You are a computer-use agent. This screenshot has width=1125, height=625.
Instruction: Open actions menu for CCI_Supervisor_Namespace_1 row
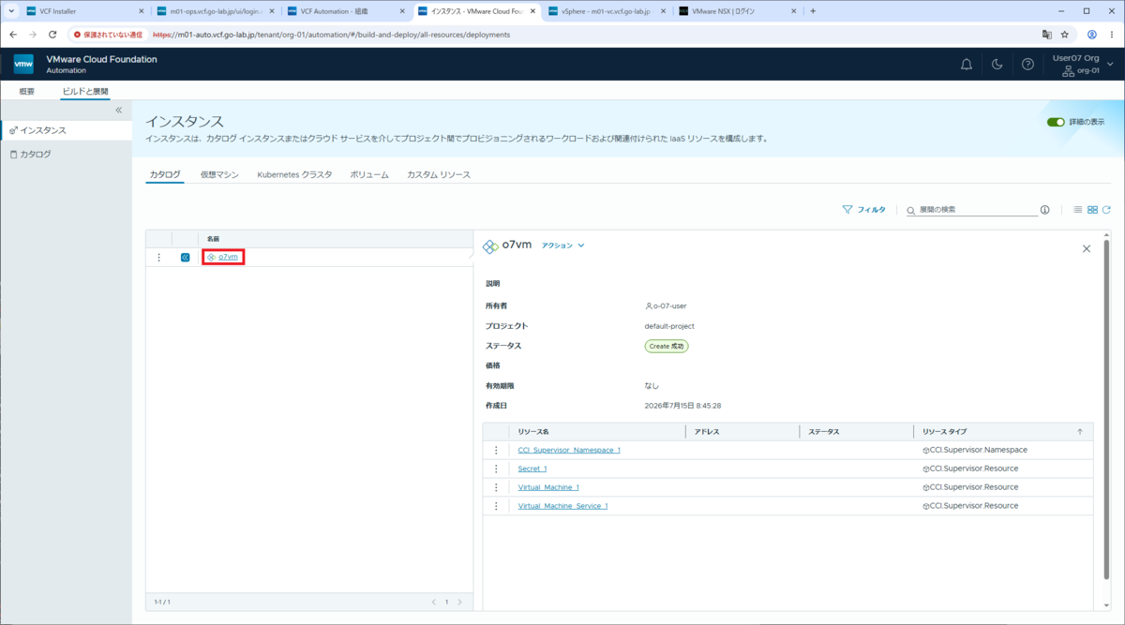(x=496, y=450)
